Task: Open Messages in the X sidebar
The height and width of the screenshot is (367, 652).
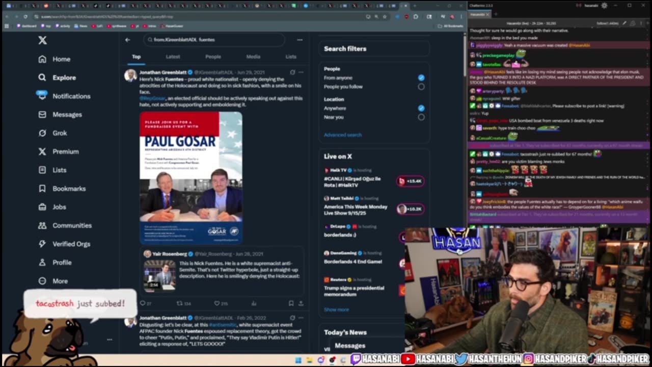Action: 60,115
